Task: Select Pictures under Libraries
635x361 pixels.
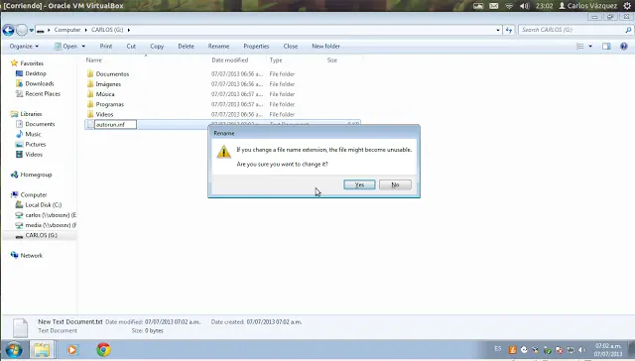Action: coord(36,145)
